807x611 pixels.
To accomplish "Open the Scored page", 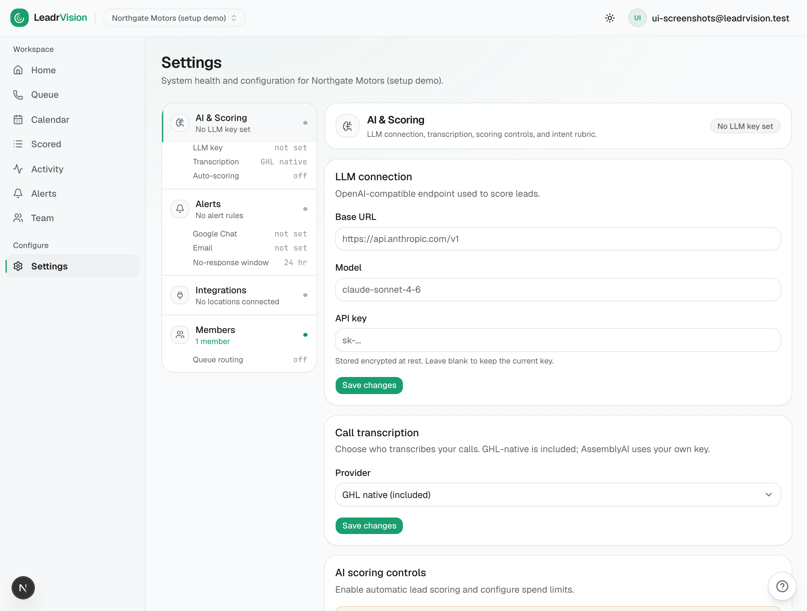I will (x=73, y=144).
